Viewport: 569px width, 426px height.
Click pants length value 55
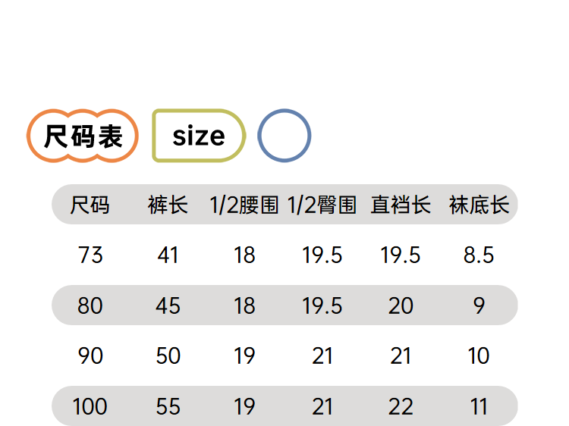click(168, 406)
